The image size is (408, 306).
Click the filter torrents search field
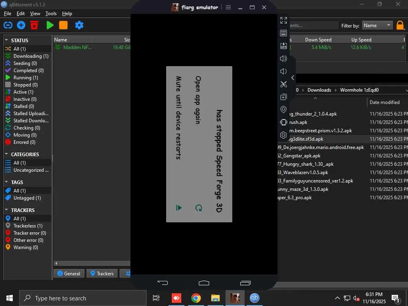point(314,25)
